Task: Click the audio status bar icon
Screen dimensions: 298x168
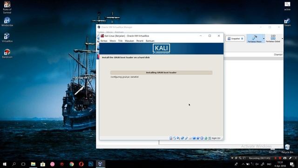Action: pos(178,138)
